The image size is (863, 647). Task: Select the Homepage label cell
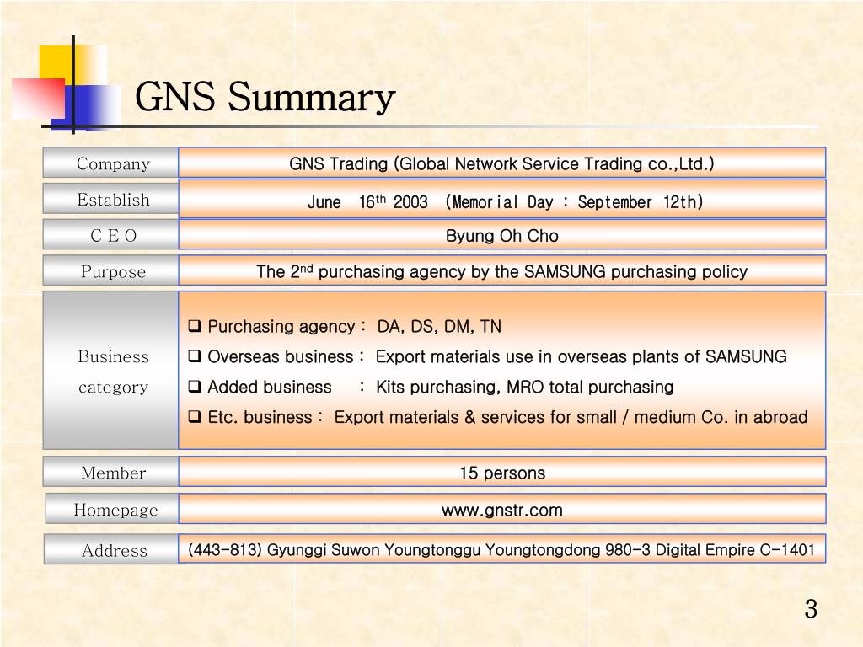(112, 508)
